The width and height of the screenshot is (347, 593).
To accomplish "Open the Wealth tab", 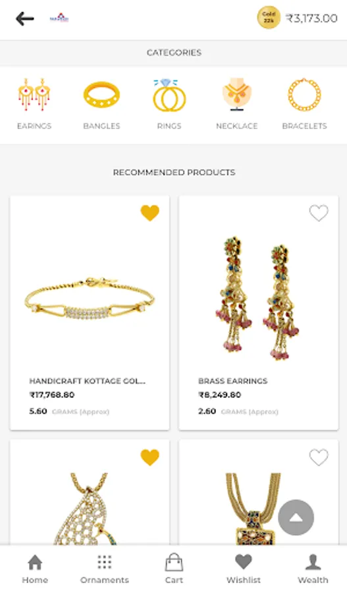I will click(313, 569).
